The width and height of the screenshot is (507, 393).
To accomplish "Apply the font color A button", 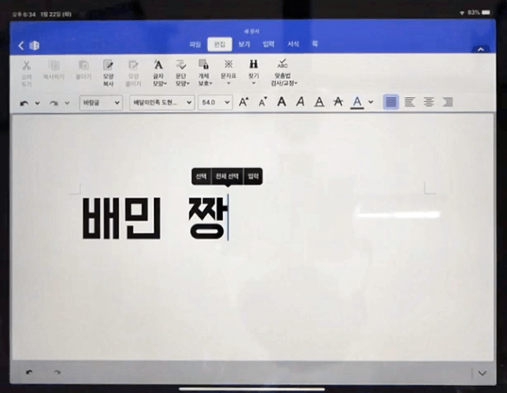I will point(357,103).
